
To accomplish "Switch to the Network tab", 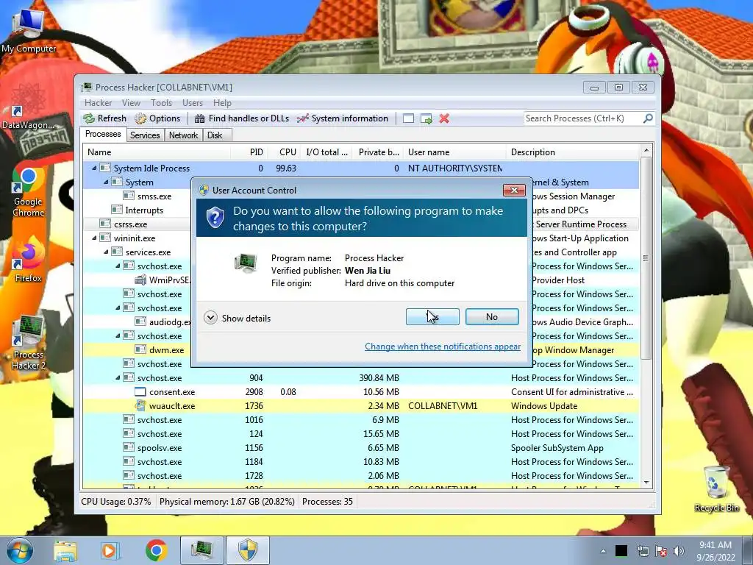I will pos(183,135).
